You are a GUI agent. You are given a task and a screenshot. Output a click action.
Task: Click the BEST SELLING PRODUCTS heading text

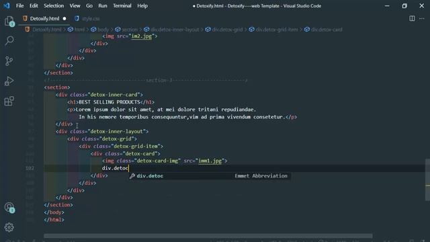tap(110, 102)
